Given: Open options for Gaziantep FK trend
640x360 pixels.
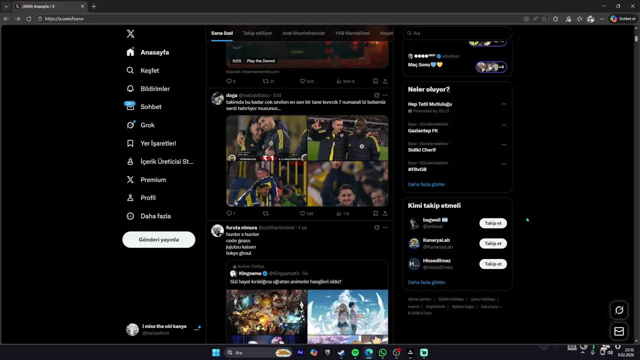Looking at the screenshot, I should point(503,125).
